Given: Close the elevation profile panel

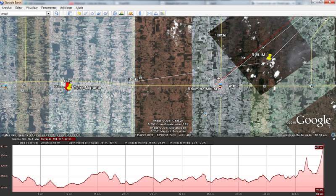Looking at the screenshot, I should 333,139.
